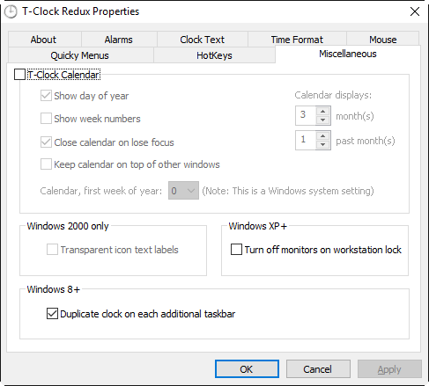Switch to the HotKeys tab

pyautogui.click(x=214, y=55)
